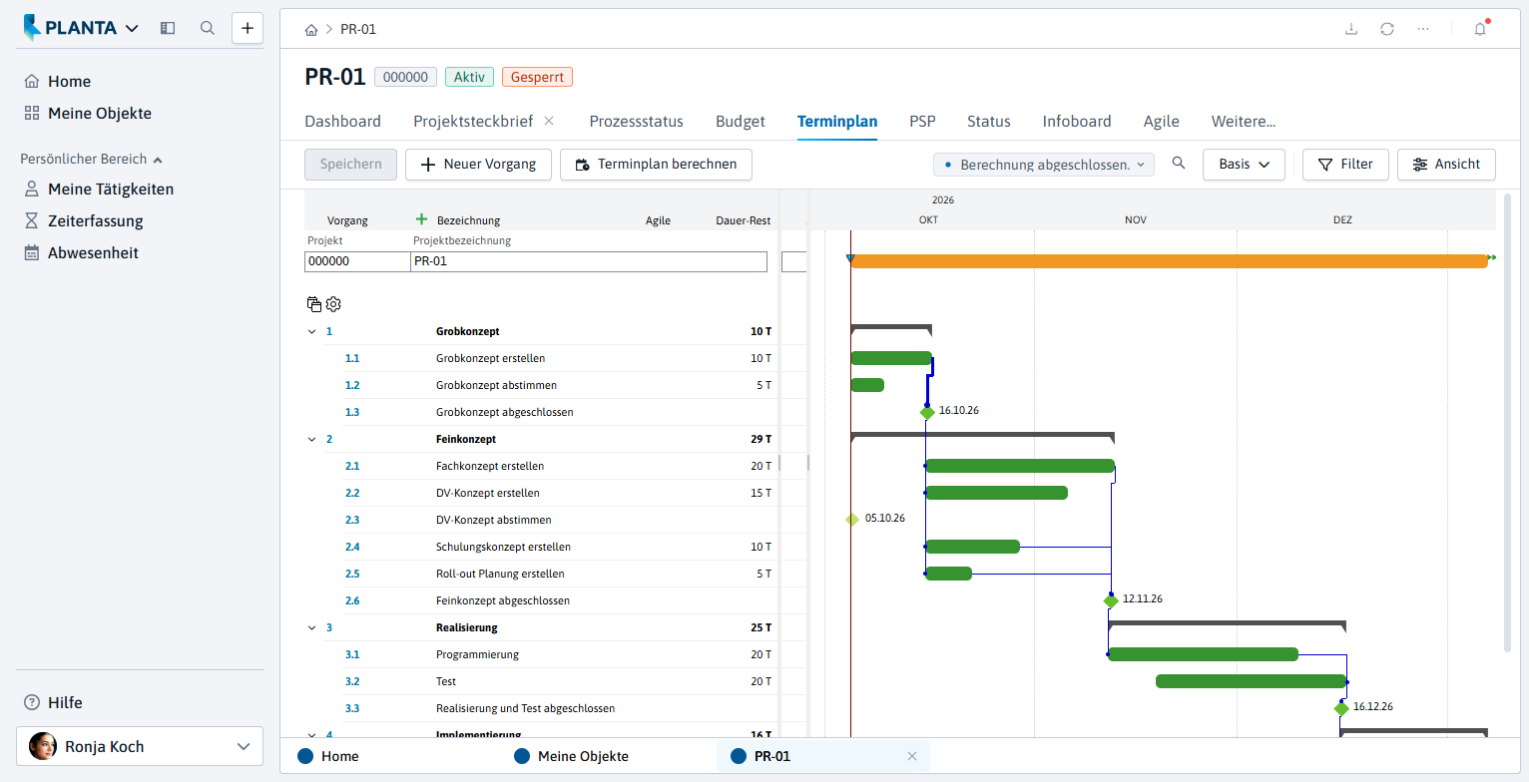Open search in the left sidebar header
Viewport: 1529px width, 782px height.
coord(208,28)
